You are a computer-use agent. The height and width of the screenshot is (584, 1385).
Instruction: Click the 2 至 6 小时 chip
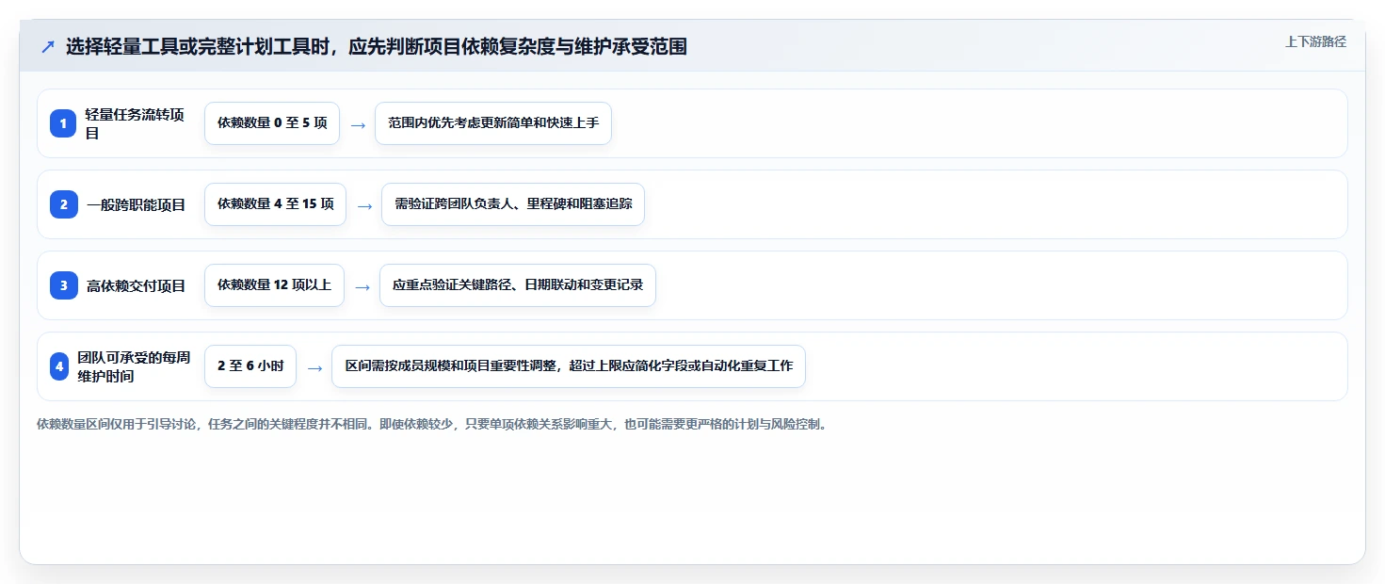[x=250, y=366]
